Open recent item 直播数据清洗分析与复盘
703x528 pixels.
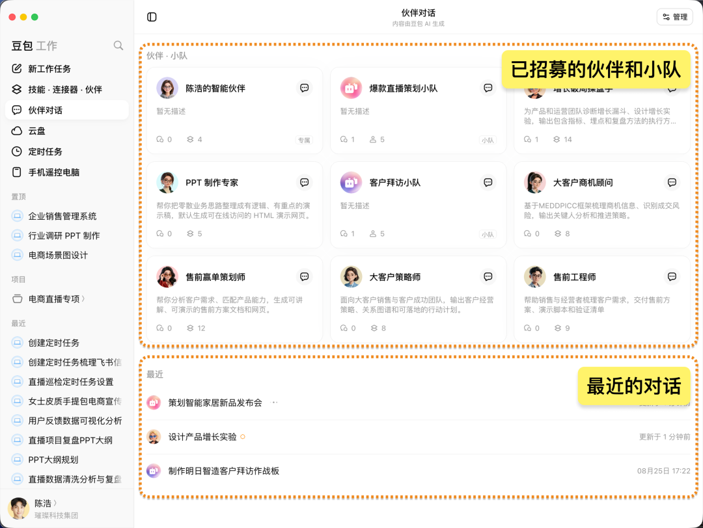click(67, 479)
